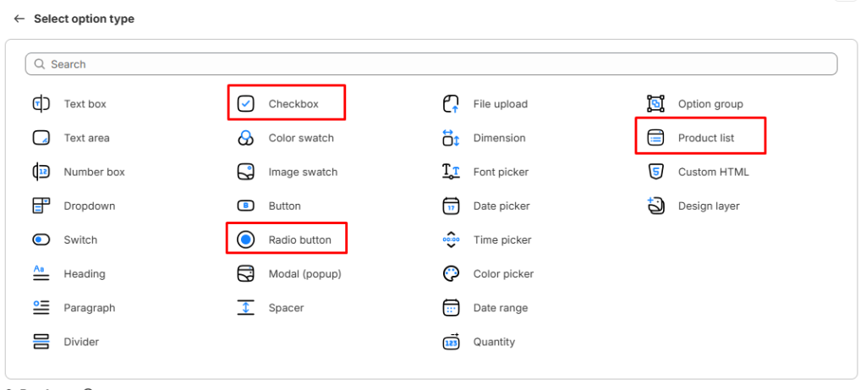Pick the Time picker option
Image resolution: width=866 pixels, height=390 pixels.
click(x=502, y=240)
